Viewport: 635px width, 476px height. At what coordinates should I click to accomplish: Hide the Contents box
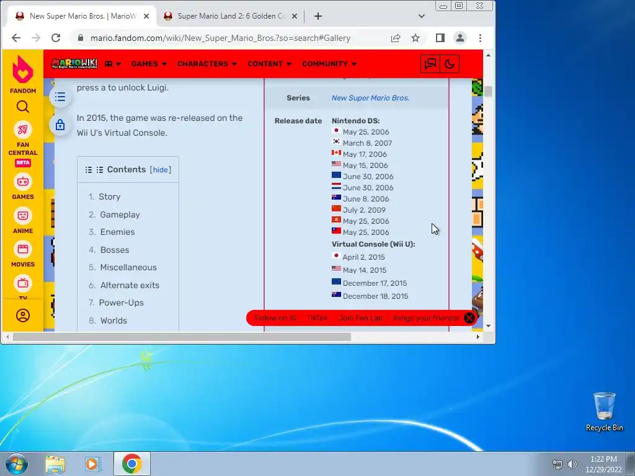[161, 170]
